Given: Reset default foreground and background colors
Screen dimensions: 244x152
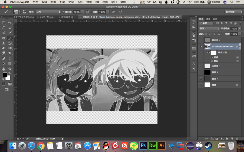Looking at the screenshot, I should [3, 79].
